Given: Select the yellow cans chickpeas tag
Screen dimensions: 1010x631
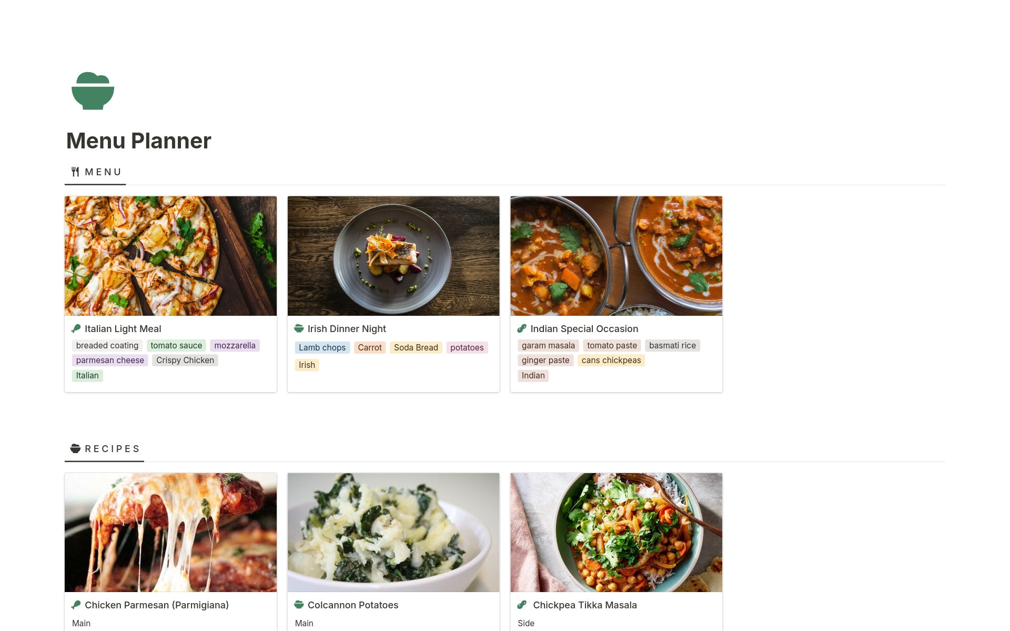Looking at the screenshot, I should pos(611,360).
